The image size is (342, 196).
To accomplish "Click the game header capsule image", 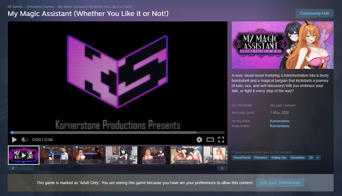I will coord(282,45).
